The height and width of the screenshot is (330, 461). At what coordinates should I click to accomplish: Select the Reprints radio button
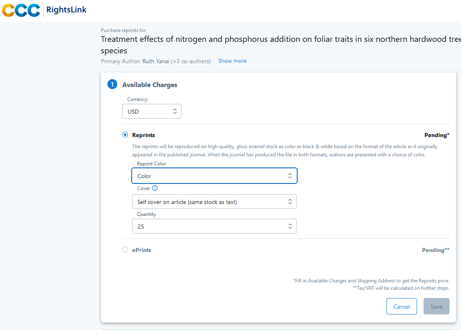click(125, 135)
